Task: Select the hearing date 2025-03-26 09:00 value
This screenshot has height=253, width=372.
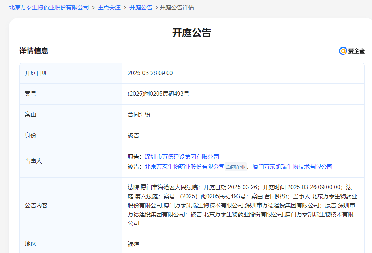Action: point(150,73)
